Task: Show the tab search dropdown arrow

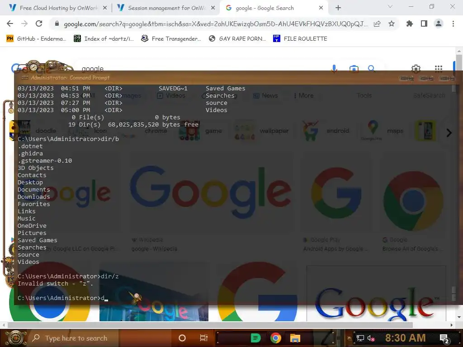Action: pyautogui.click(x=390, y=6)
